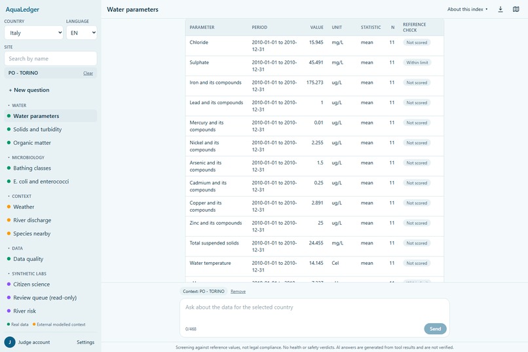
Task: Click the REFERENCE CHECK column header
Action: click(x=415, y=28)
